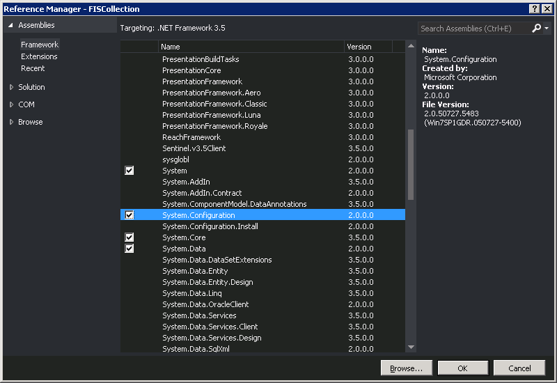Select System.Data.Services.Client row
Image resolution: width=557 pixels, height=383 pixels.
pyautogui.click(x=262, y=327)
